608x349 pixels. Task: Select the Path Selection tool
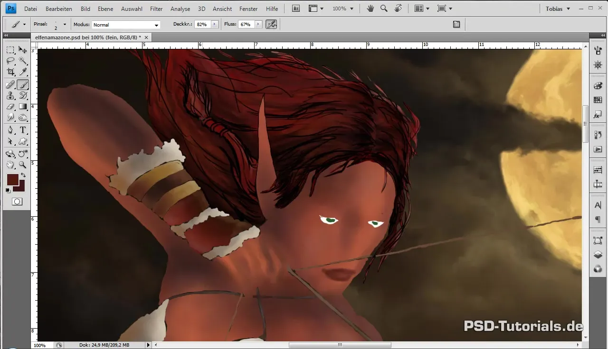(x=10, y=141)
